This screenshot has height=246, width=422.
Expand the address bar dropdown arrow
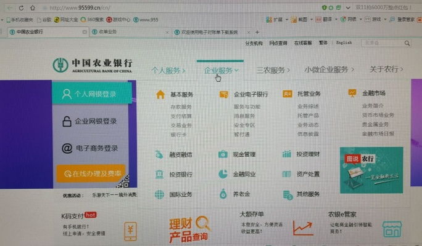click(348, 8)
